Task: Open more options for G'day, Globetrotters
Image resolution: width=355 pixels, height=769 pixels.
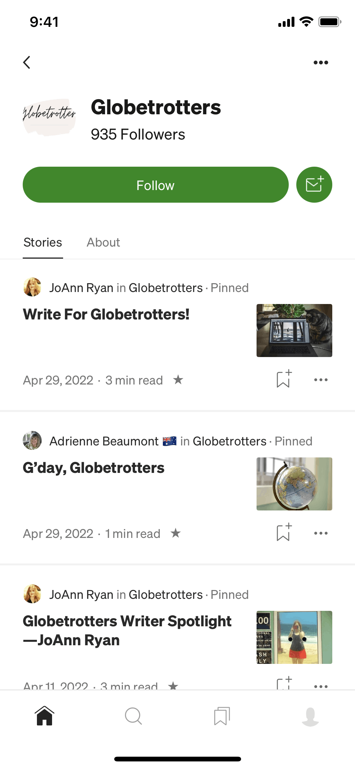Action: (321, 533)
